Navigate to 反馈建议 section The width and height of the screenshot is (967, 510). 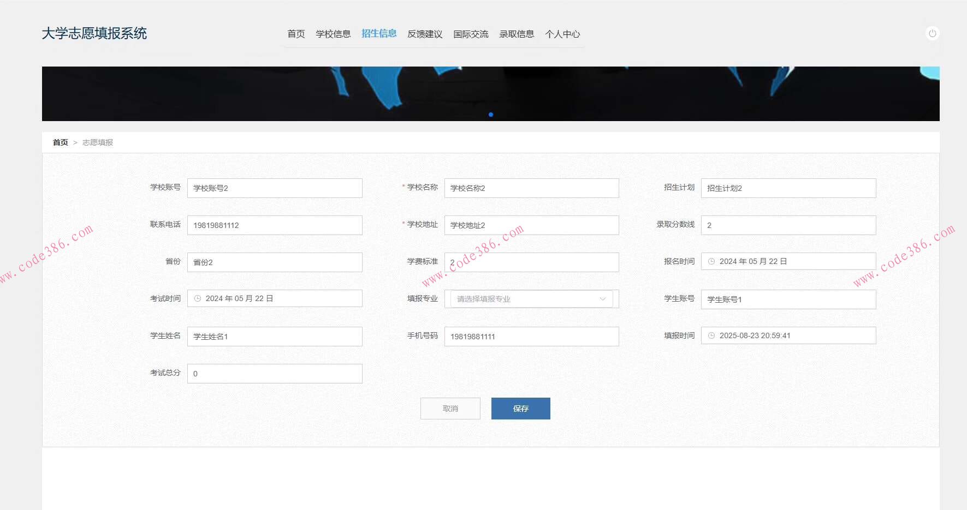(424, 33)
